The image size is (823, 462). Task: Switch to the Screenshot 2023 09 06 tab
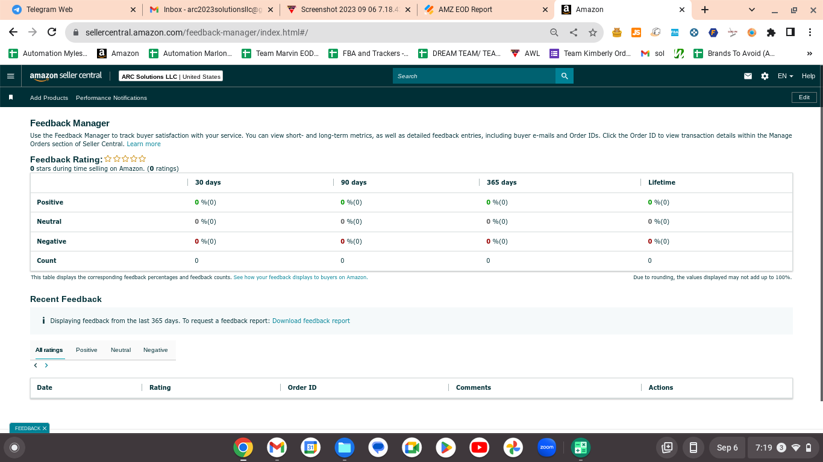[349, 10]
